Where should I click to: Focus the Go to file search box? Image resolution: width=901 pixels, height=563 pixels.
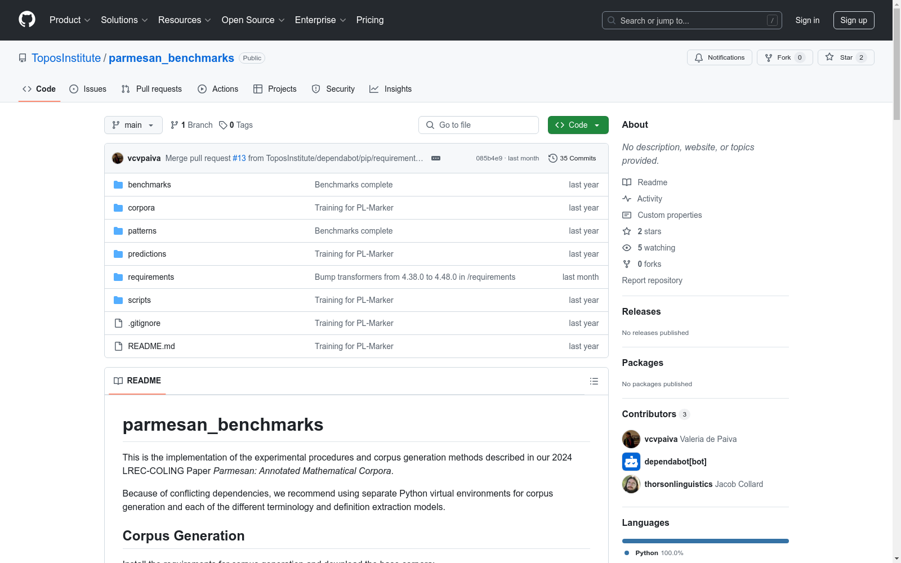pos(479,125)
